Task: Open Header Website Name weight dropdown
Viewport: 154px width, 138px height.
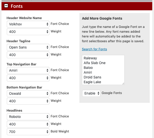Action: coord(28,32)
